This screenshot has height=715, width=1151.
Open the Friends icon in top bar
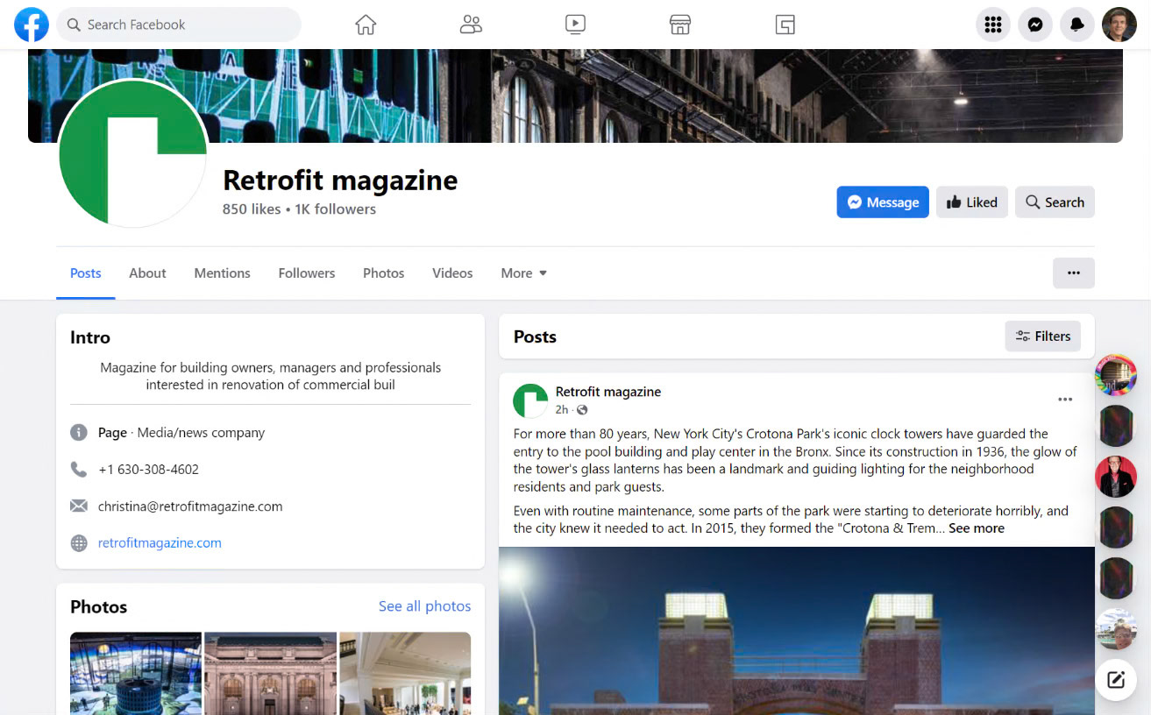(x=471, y=25)
